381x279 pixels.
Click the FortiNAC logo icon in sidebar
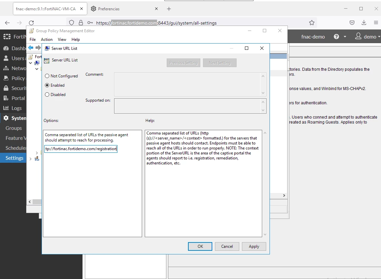pyautogui.click(x=7, y=37)
